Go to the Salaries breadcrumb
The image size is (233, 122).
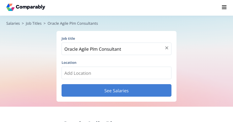(13, 23)
